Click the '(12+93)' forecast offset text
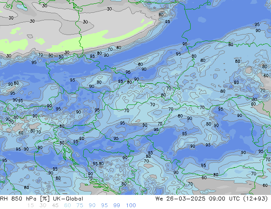 point(255,199)
